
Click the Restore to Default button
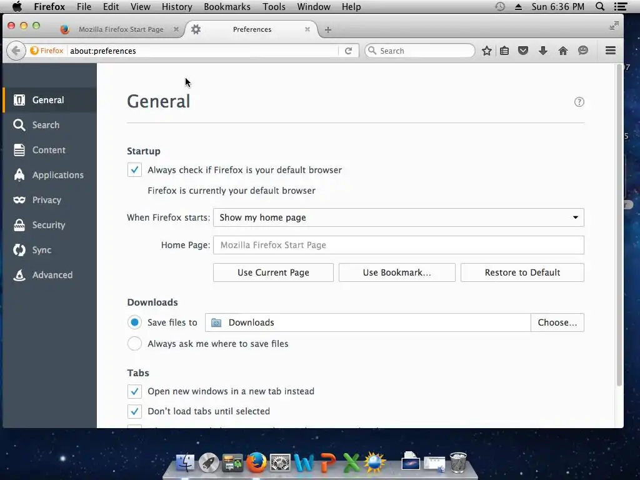coord(522,272)
